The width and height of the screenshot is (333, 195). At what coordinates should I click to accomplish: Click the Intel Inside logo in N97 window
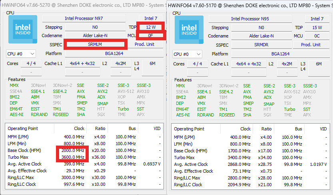[23, 29]
